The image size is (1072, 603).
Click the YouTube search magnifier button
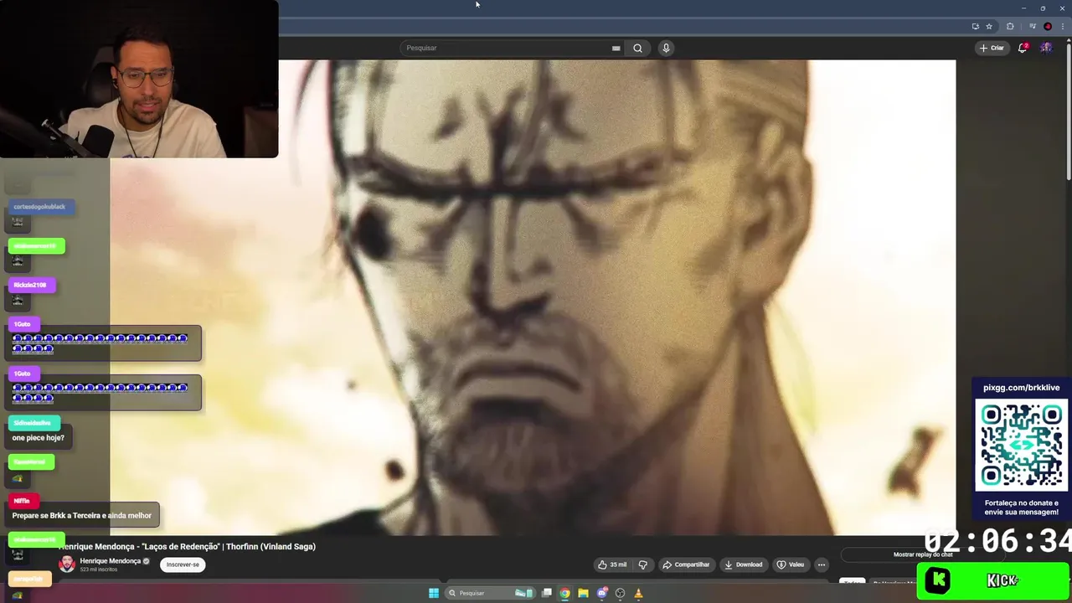tap(637, 48)
